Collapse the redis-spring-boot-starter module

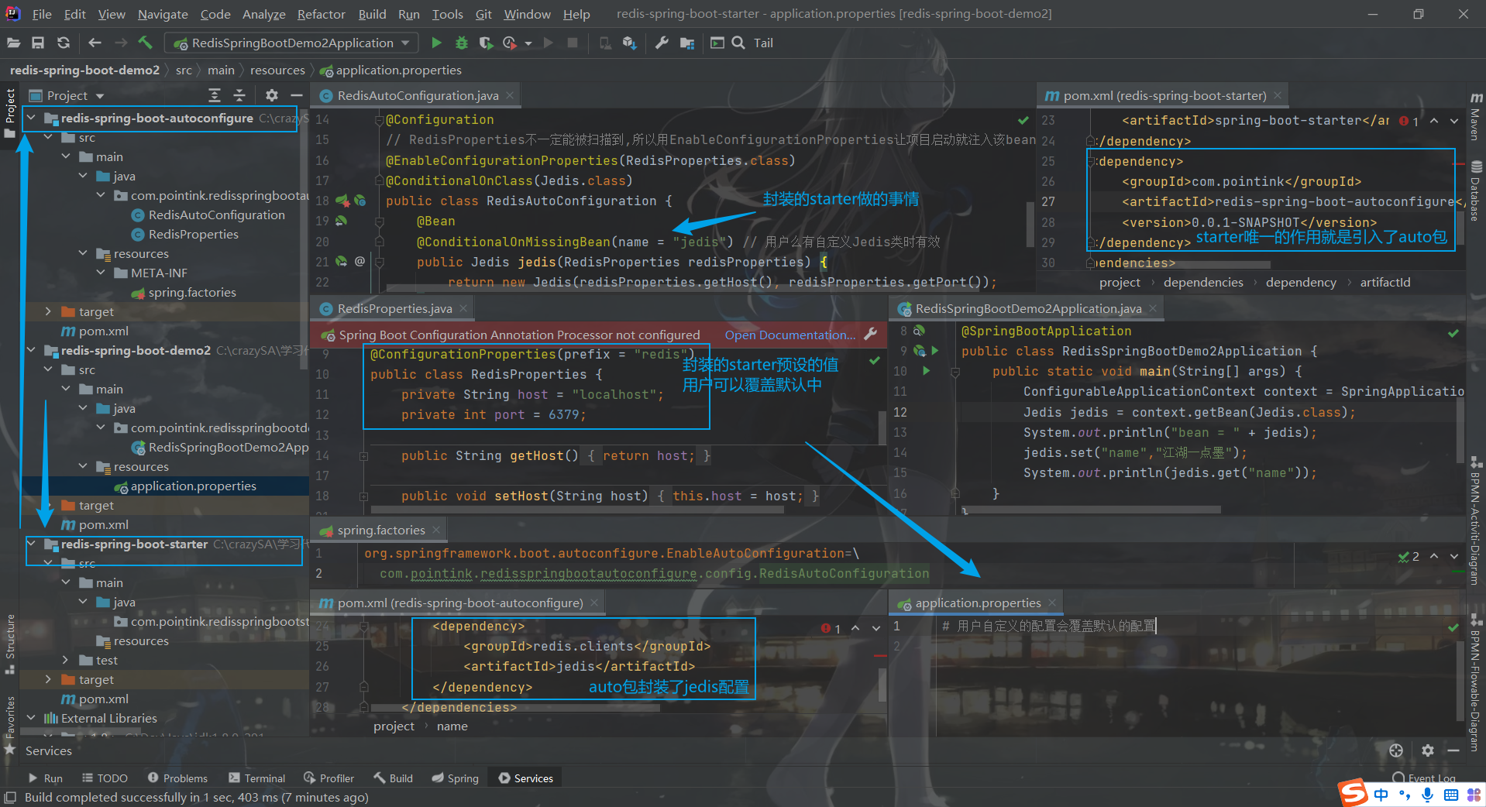[x=31, y=544]
